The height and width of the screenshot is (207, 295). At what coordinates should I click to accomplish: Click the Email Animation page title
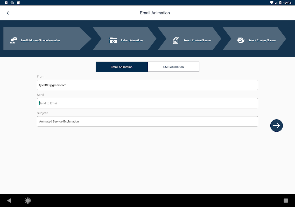click(x=155, y=13)
